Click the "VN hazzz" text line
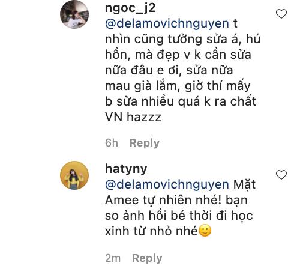The width and height of the screenshot is (294, 275). pyautogui.click(x=133, y=117)
